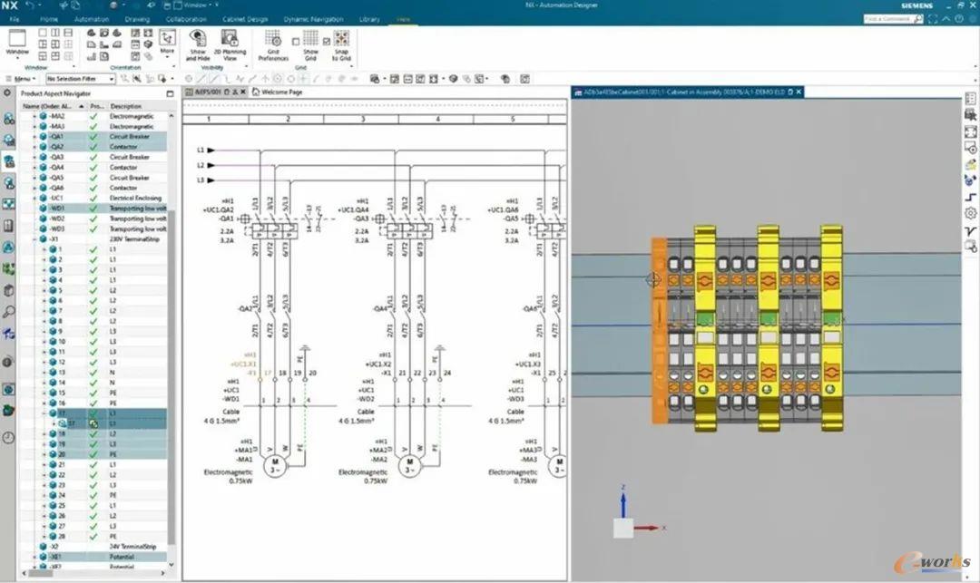Open the magnifier tab in the resource bar
Viewport: 980px width, 583px height.
point(9,311)
